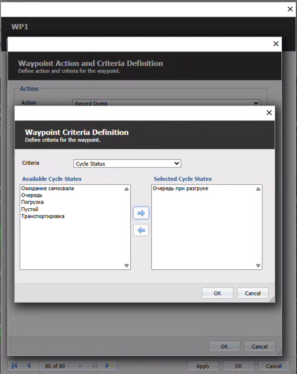The height and width of the screenshot is (374, 297).
Task: Go to first record in navigator
Action: pyautogui.click(x=15, y=366)
